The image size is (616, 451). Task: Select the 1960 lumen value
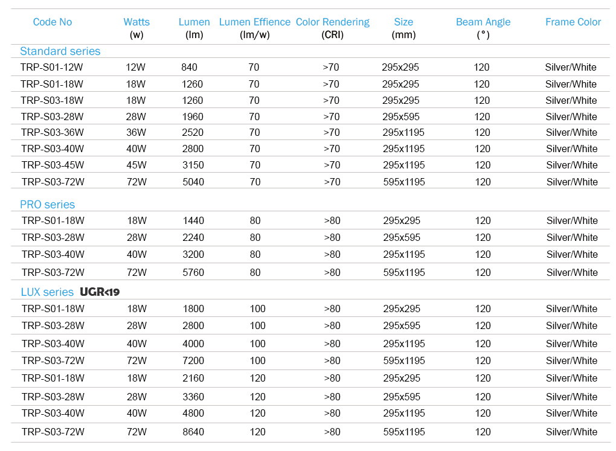pos(193,117)
